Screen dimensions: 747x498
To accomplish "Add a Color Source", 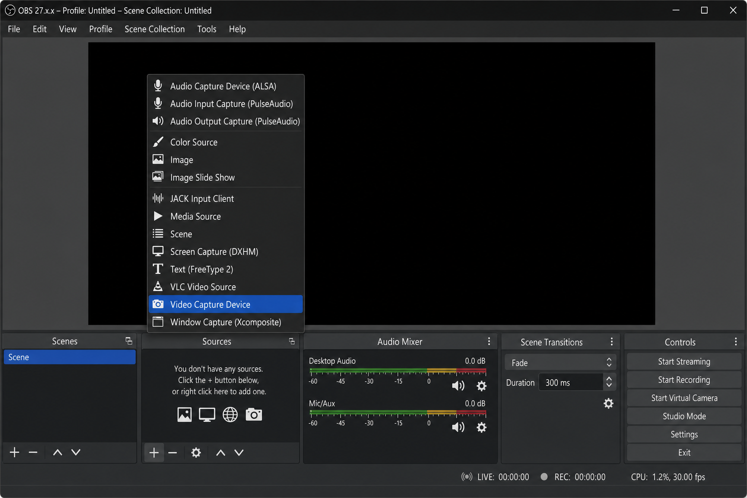I will (226, 142).
